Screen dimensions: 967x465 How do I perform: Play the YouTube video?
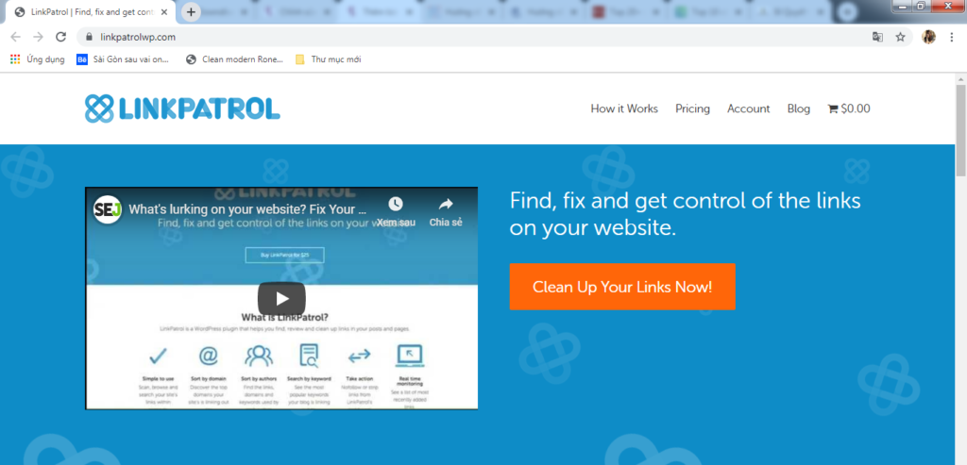click(281, 299)
